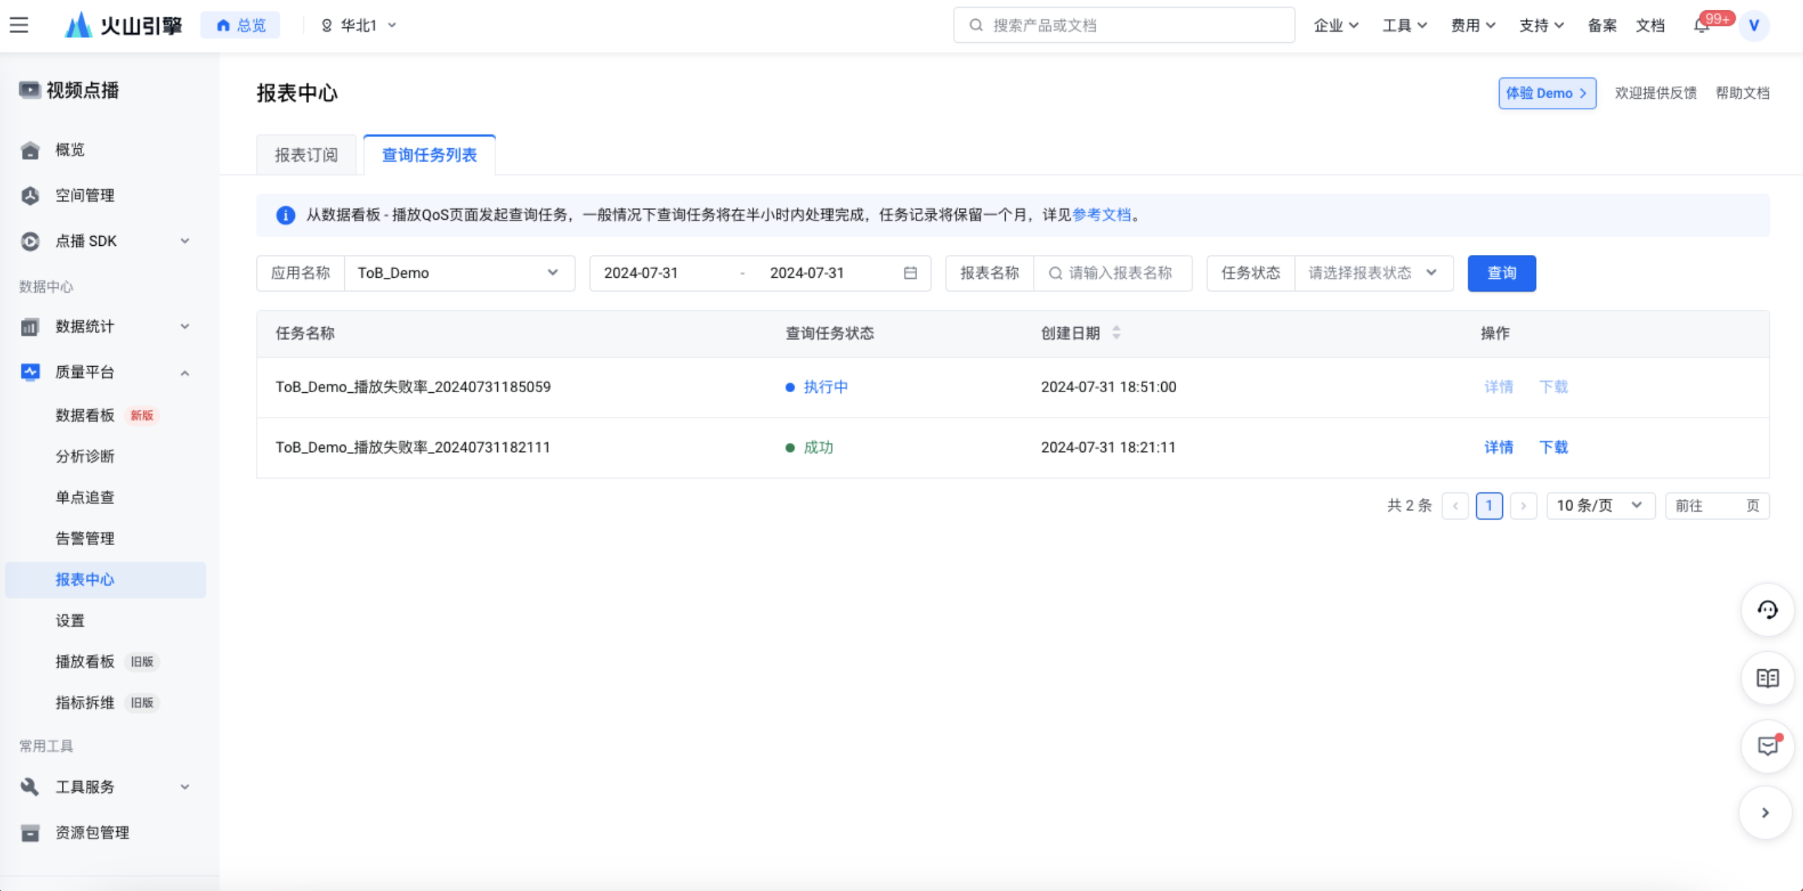Click the 资源包管理 archive icon
The width and height of the screenshot is (1803, 891).
point(30,832)
